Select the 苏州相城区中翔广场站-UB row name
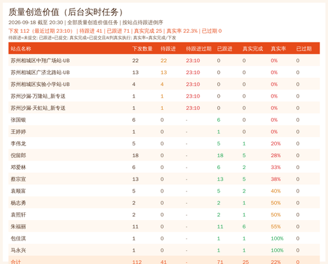Viewport: 328px width, 264px height. pos(40,60)
